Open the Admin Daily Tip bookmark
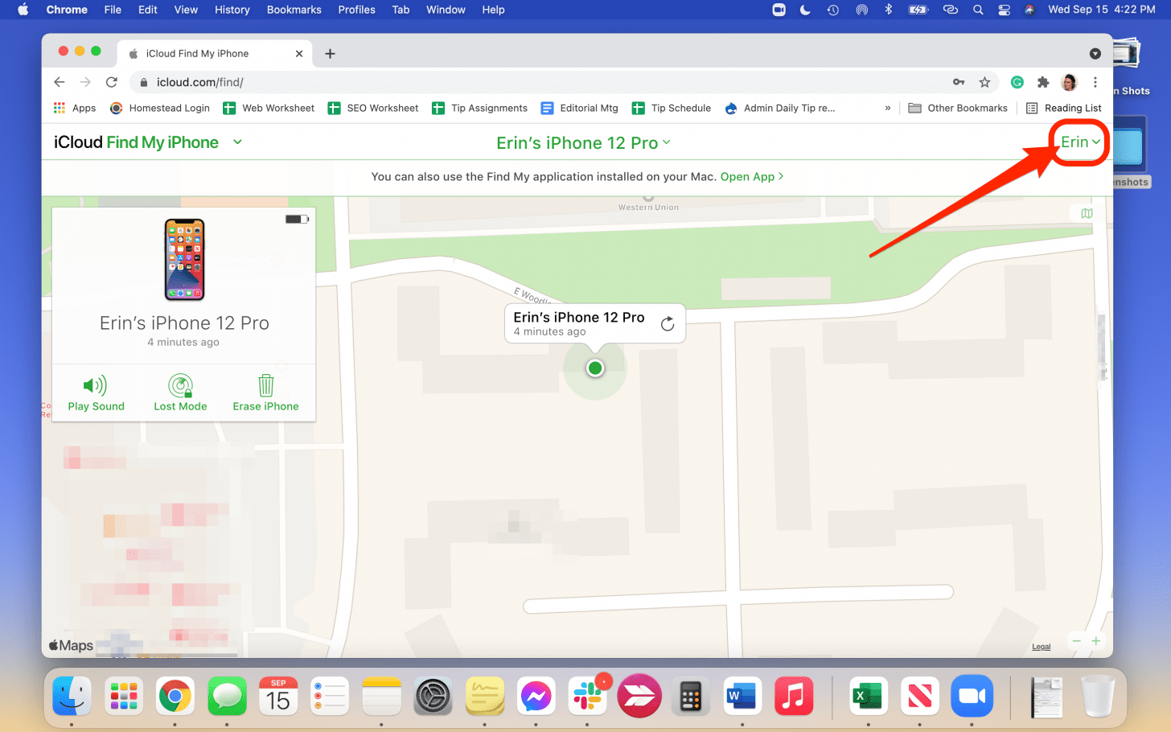Image resolution: width=1171 pixels, height=732 pixels. point(780,108)
